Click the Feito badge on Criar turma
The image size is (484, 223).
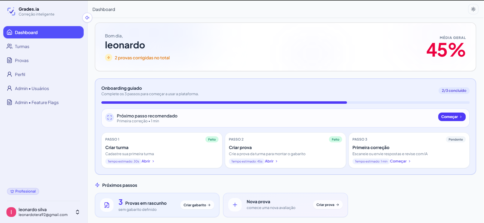(212, 139)
